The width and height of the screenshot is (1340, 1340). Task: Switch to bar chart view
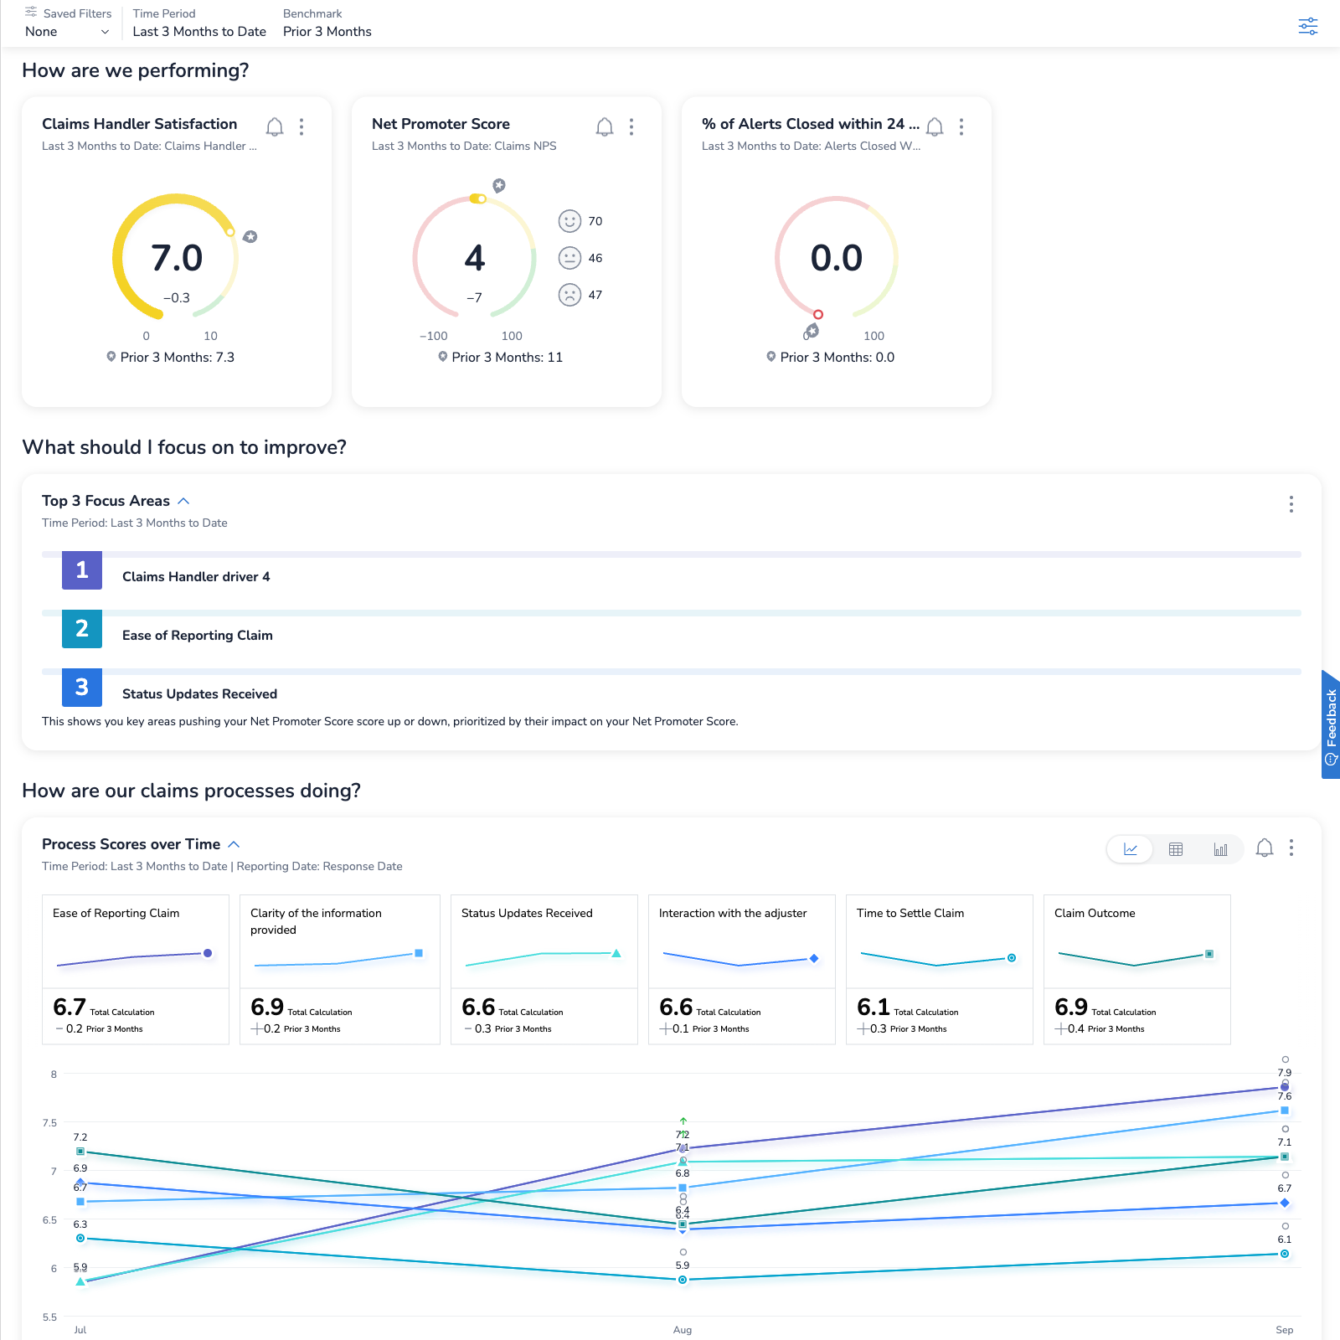click(x=1220, y=849)
